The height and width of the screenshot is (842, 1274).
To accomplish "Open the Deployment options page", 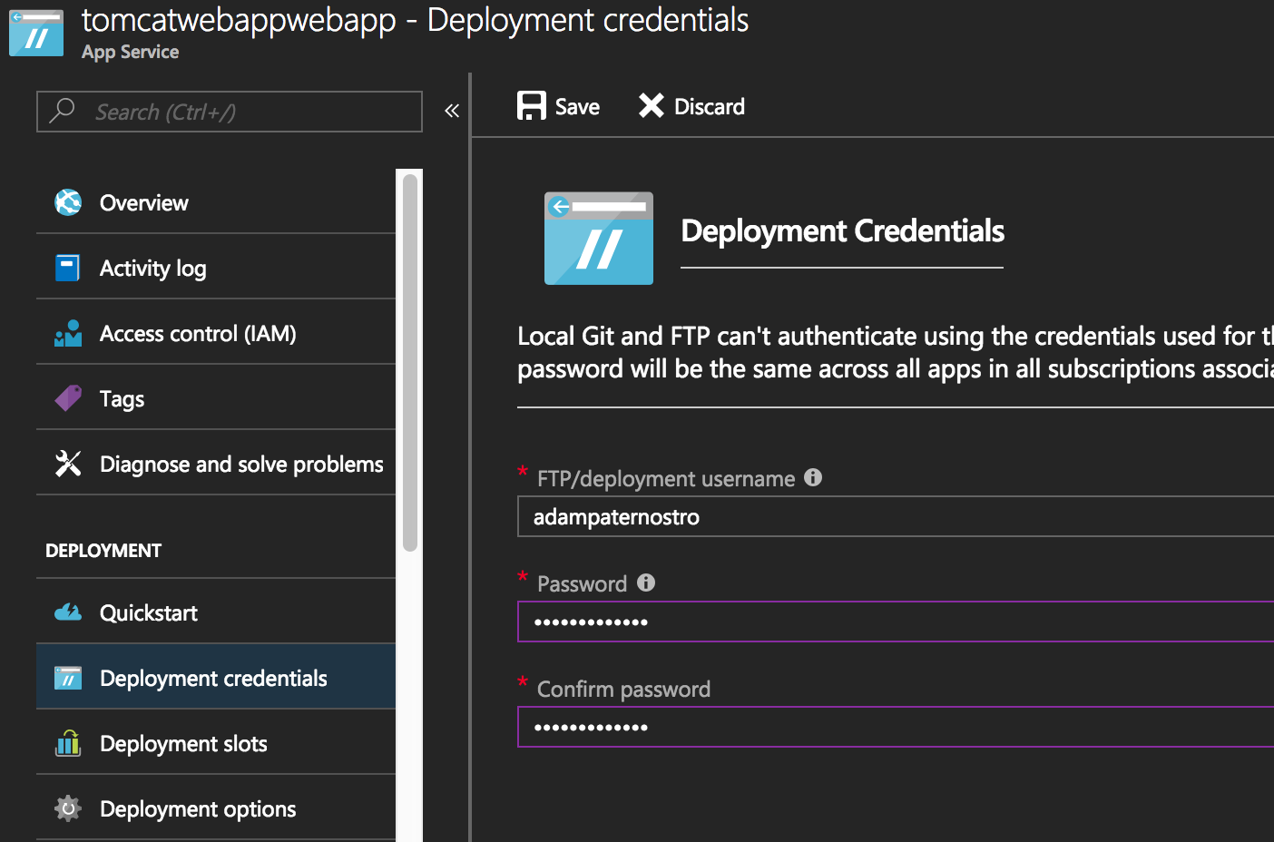I will (x=216, y=808).
